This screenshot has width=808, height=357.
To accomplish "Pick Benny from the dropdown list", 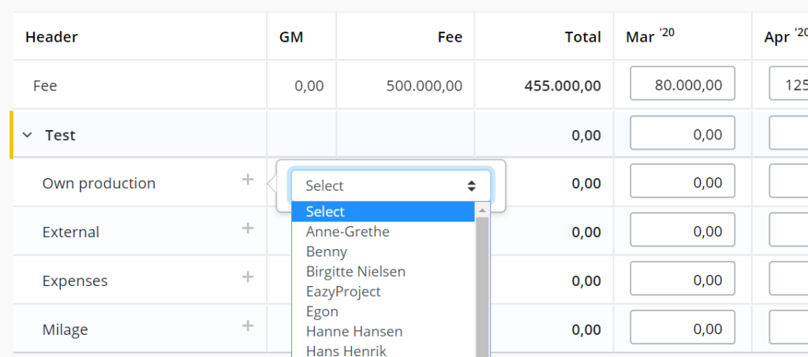I will click(383, 251).
